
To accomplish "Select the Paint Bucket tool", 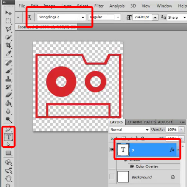I will (x=8, y=103).
